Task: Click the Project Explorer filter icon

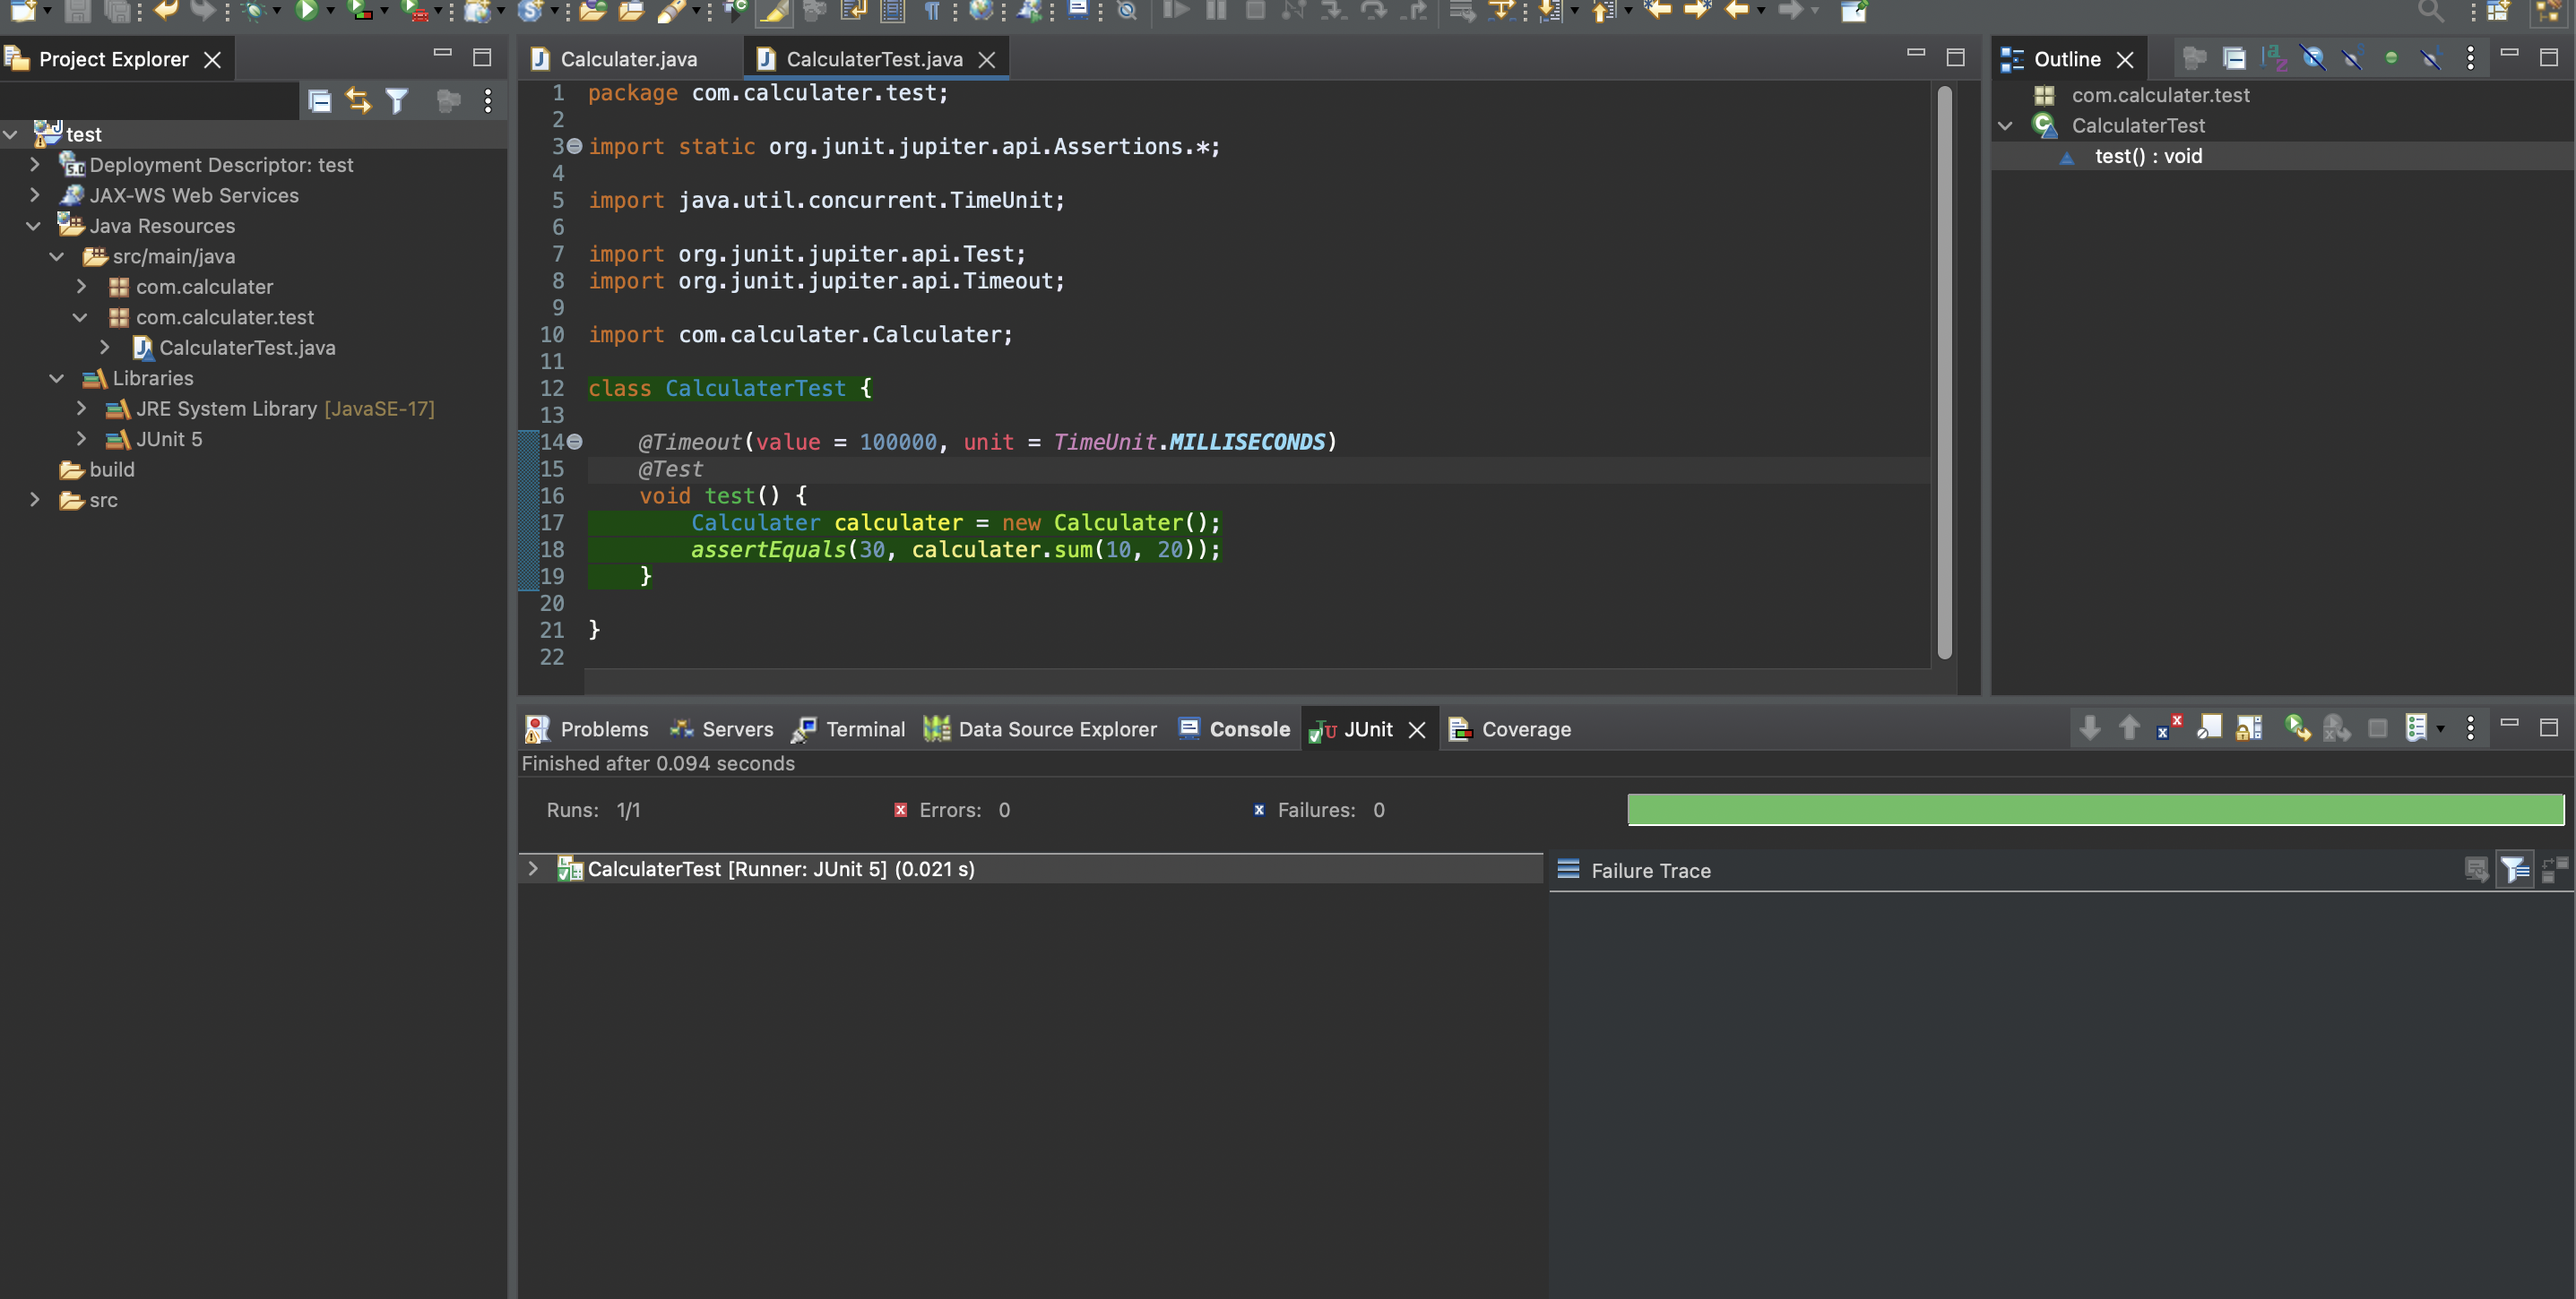Action: pyautogui.click(x=397, y=101)
